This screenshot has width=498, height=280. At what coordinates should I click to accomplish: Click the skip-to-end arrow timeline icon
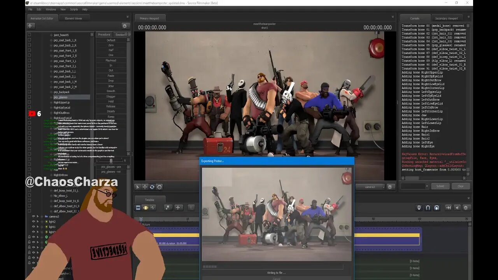[x=448, y=208]
